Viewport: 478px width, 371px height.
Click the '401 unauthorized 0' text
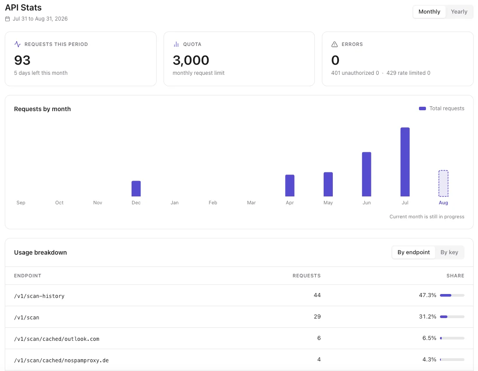tap(355, 73)
